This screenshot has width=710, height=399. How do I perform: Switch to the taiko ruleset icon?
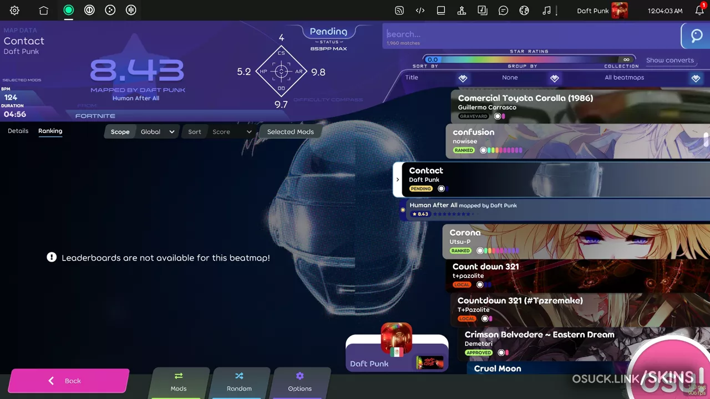point(89,10)
